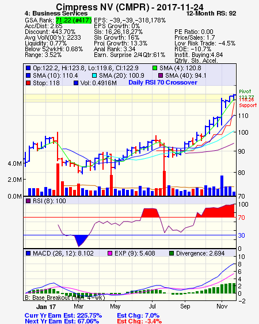This screenshot has height=324, width=259.
Task: Click the 'Liquidity: 0.77%' value
Action: tap(45, 43)
